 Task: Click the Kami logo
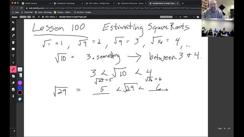pyautogui.click(x=14, y=17)
